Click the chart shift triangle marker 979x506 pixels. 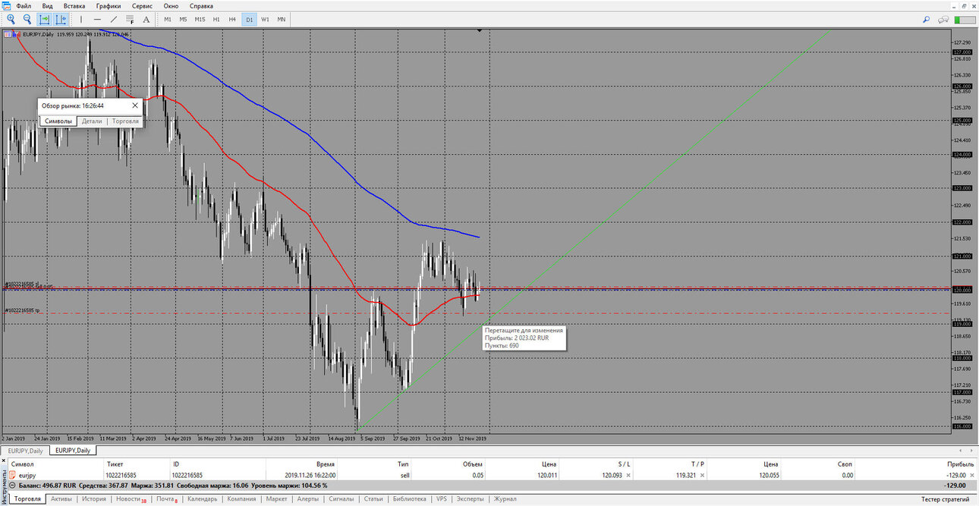click(480, 31)
